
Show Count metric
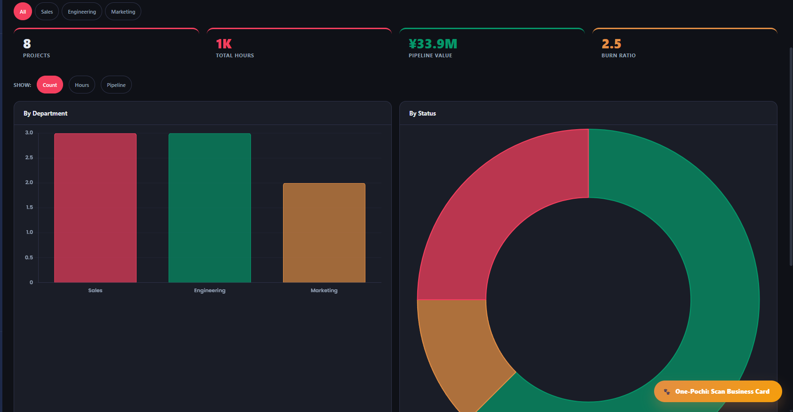pyautogui.click(x=50, y=85)
